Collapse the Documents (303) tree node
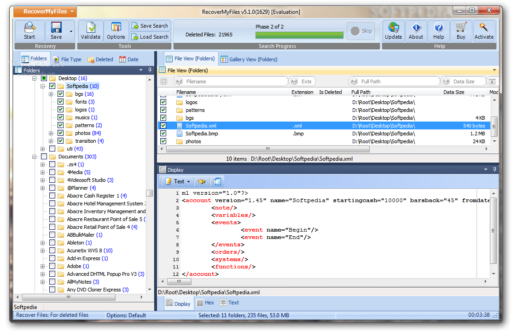The height and width of the screenshot is (332, 512). [34, 157]
